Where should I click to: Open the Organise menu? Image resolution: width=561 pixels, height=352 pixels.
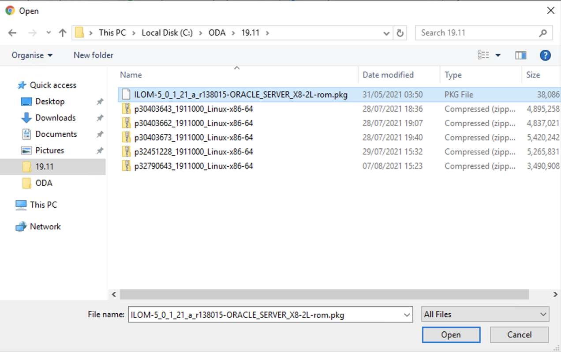point(32,55)
